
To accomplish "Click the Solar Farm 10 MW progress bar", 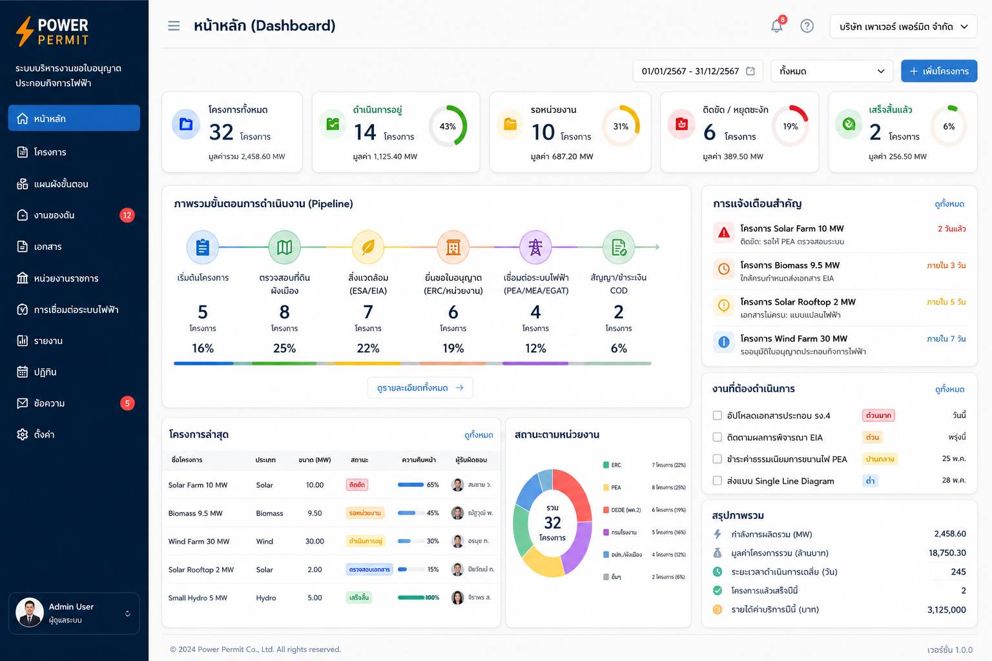I will 411,485.
